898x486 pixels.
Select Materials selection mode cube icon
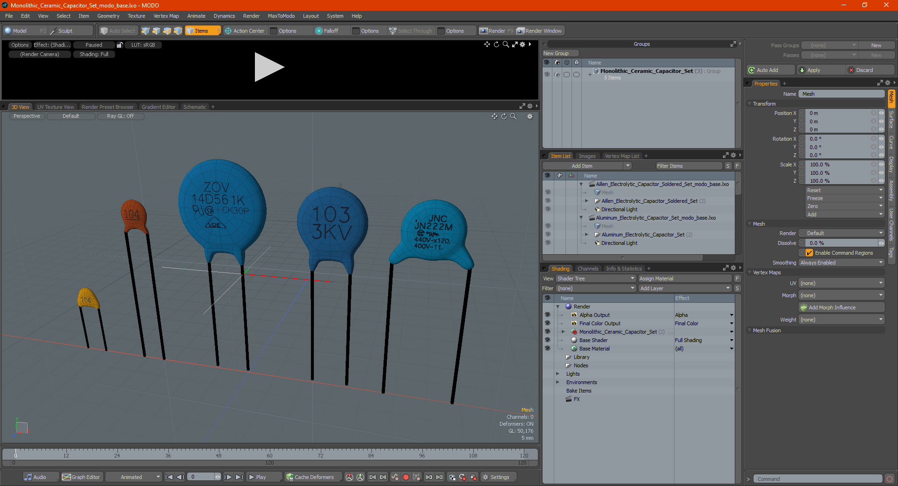(178, 31)
